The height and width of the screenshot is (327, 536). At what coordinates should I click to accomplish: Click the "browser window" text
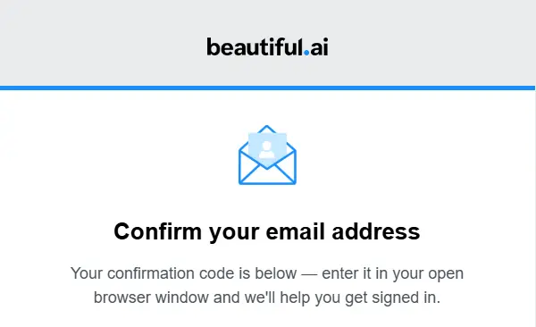[151, 298]
